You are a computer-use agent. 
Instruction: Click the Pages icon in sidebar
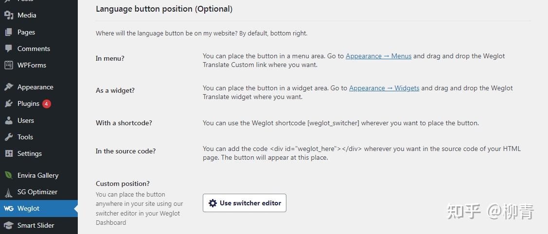(9, 32)
